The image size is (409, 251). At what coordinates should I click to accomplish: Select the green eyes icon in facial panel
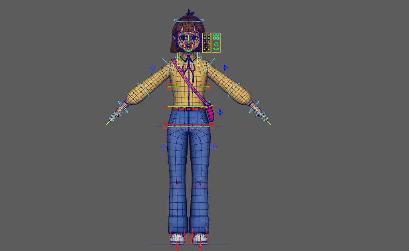pos(216,37)
